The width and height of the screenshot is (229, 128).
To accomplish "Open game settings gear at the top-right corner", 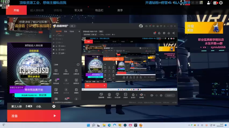I will (221, 3).
